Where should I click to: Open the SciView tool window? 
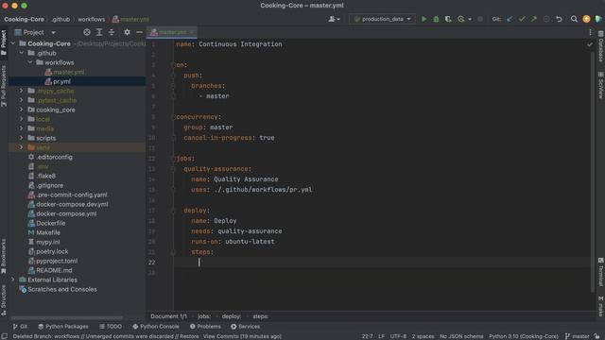pyautogui.click(x=601, y=85)
